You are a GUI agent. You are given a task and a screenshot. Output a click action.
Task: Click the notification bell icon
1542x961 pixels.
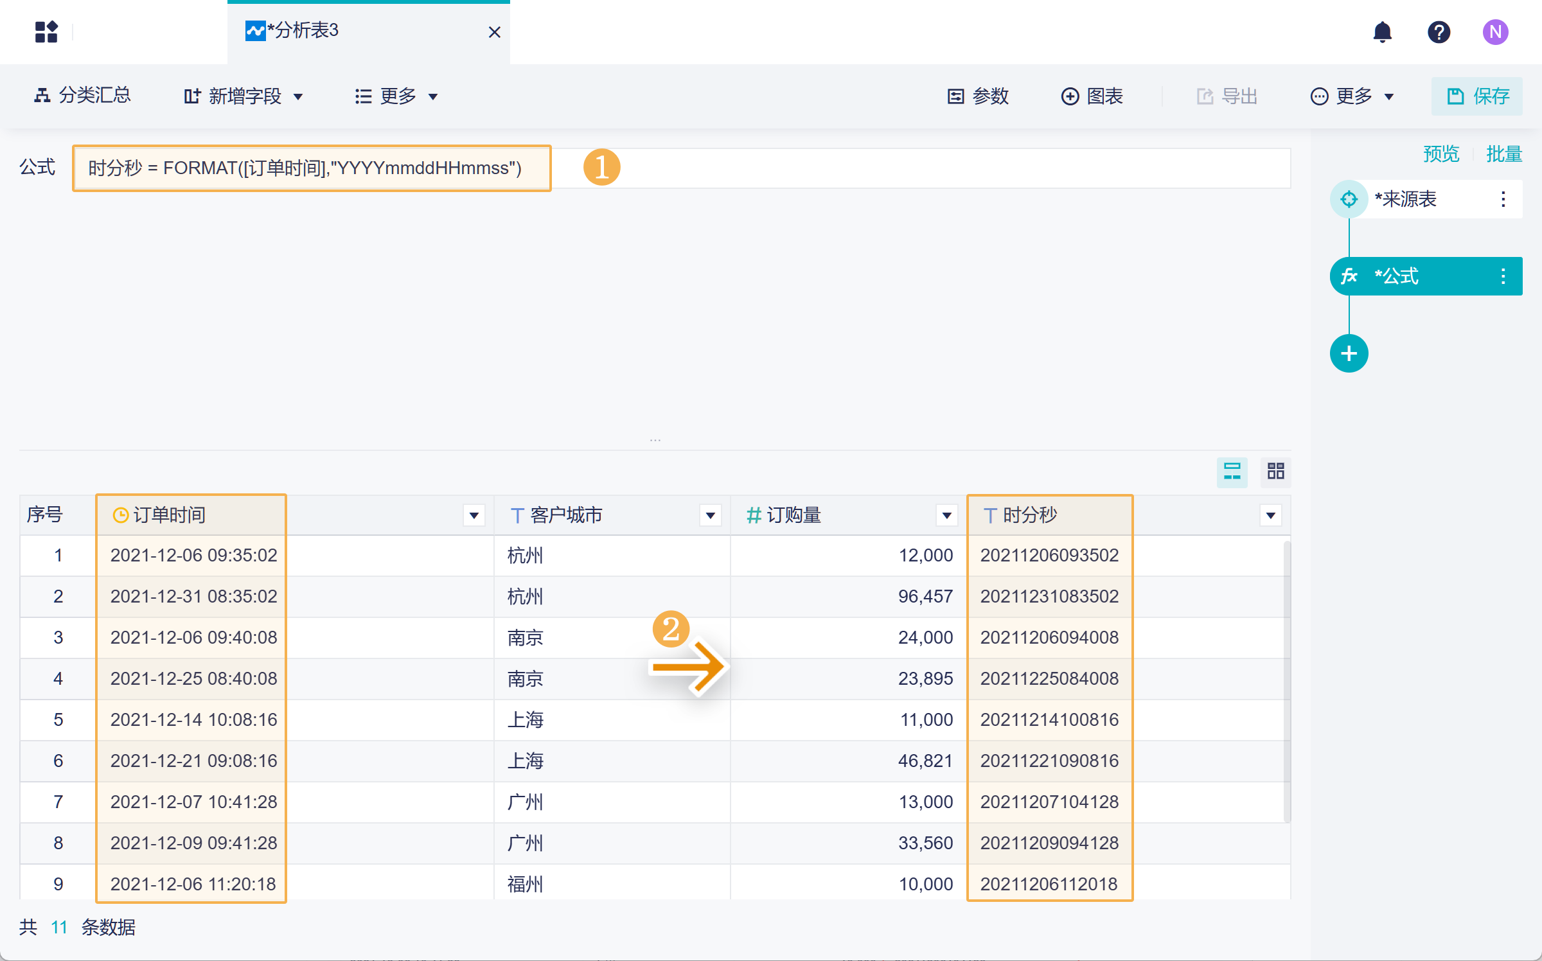click(1382, 31)
